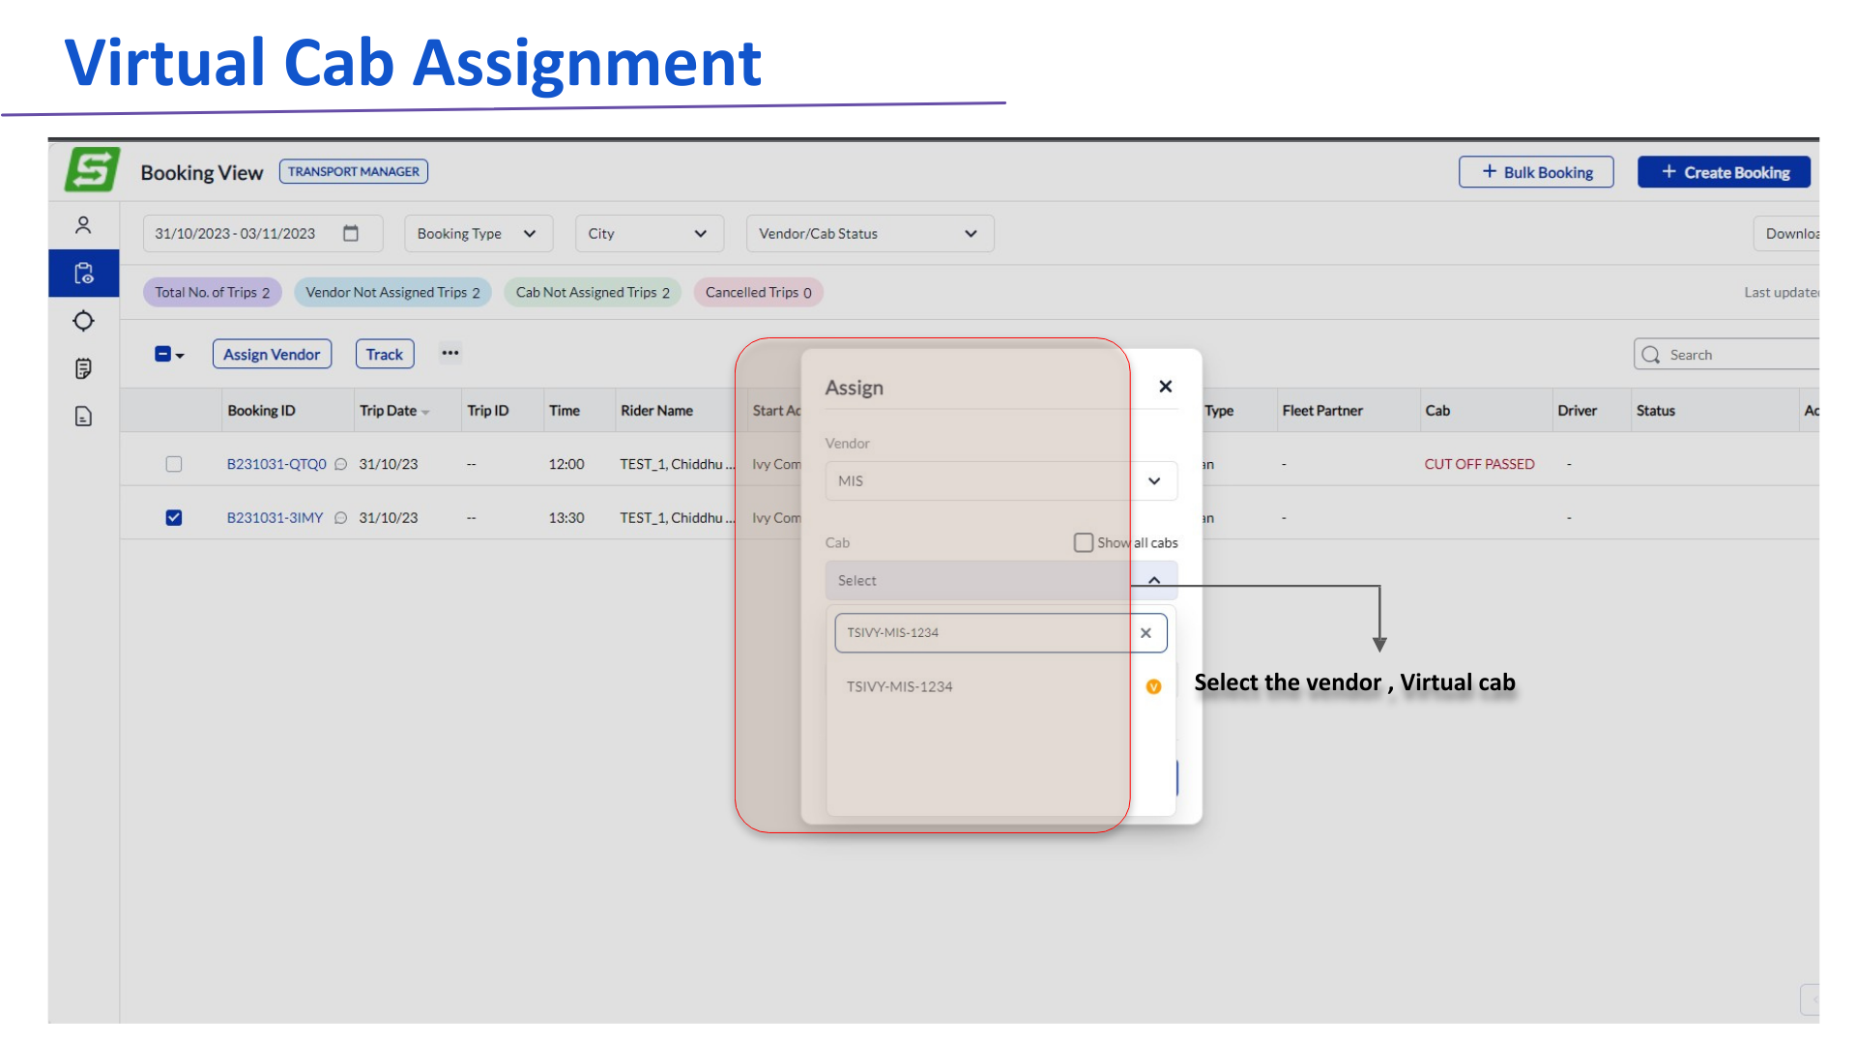Open the Booking Type dropdown

478,233
